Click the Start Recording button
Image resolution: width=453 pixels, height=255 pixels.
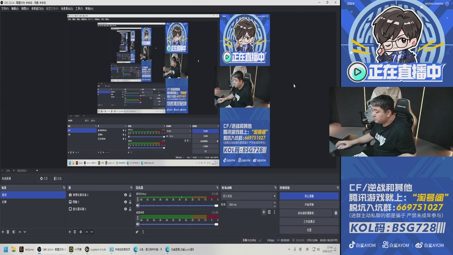[309, 205]
